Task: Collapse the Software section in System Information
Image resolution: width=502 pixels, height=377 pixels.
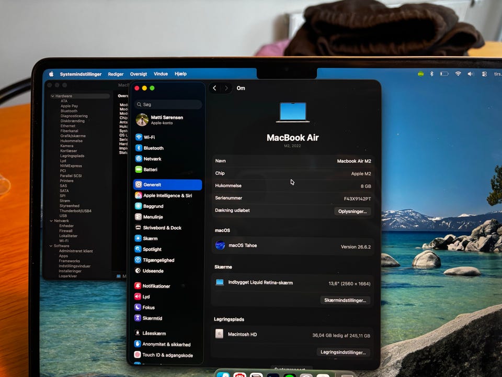Action: pyautogui.click(x=51, y=246)
